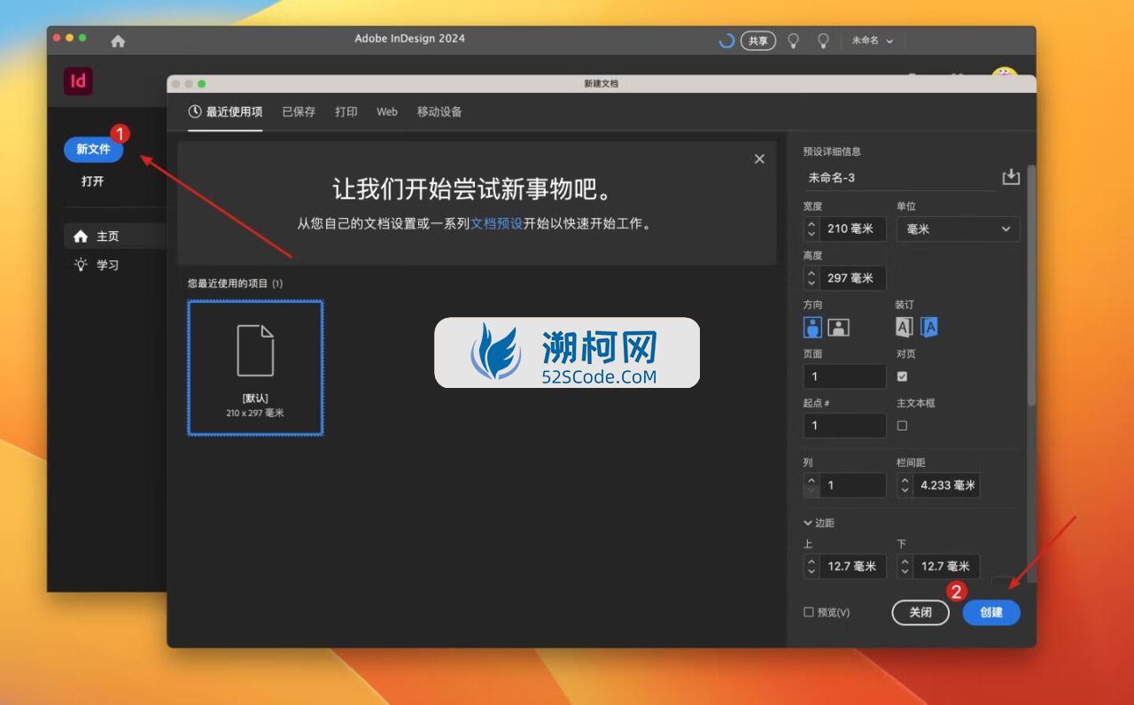
Task: Click the Id application logo
Action: coord(78,81)
